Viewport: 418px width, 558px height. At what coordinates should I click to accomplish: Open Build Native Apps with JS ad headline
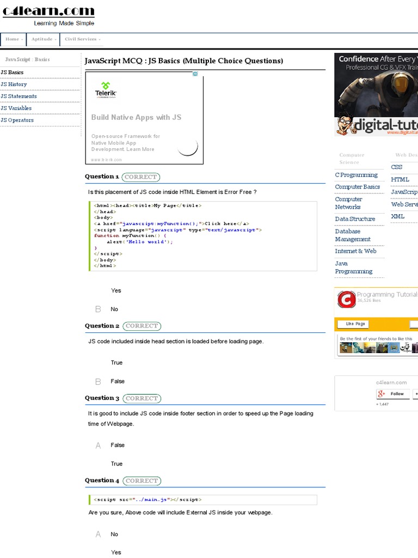(x=136, y=118)
